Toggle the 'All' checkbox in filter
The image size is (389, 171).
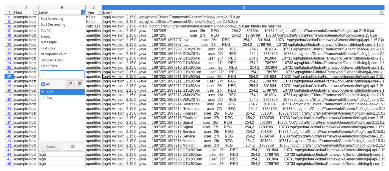tap(43, 85)
